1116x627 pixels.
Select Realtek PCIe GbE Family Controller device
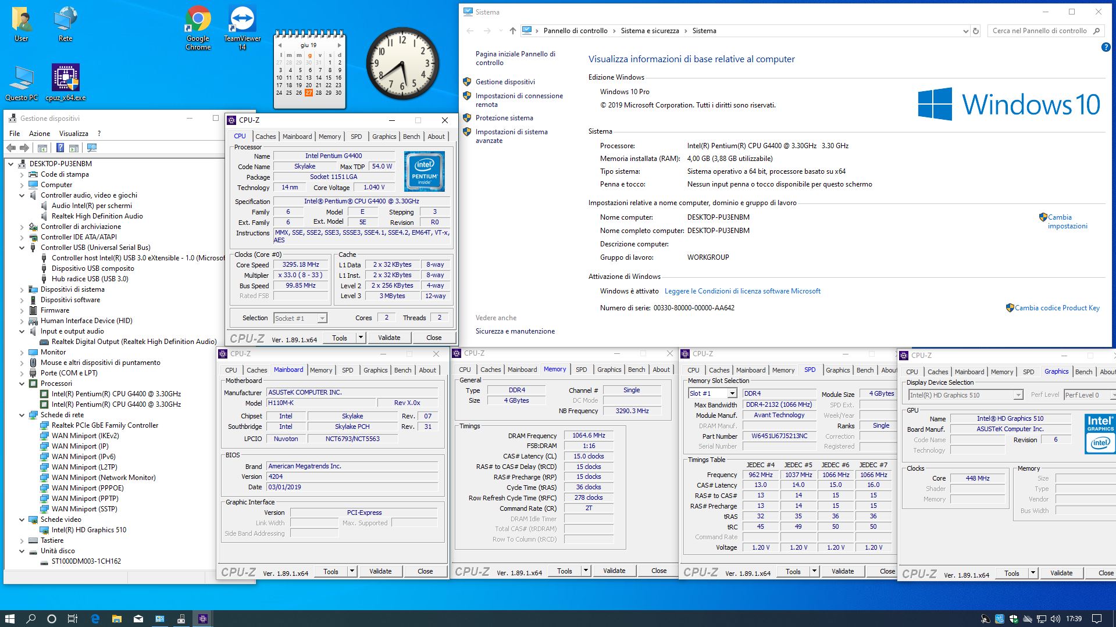point(105,425)
